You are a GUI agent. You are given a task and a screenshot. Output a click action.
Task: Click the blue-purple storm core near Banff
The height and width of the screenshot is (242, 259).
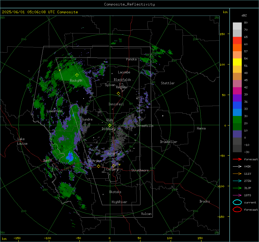(70, 156)
